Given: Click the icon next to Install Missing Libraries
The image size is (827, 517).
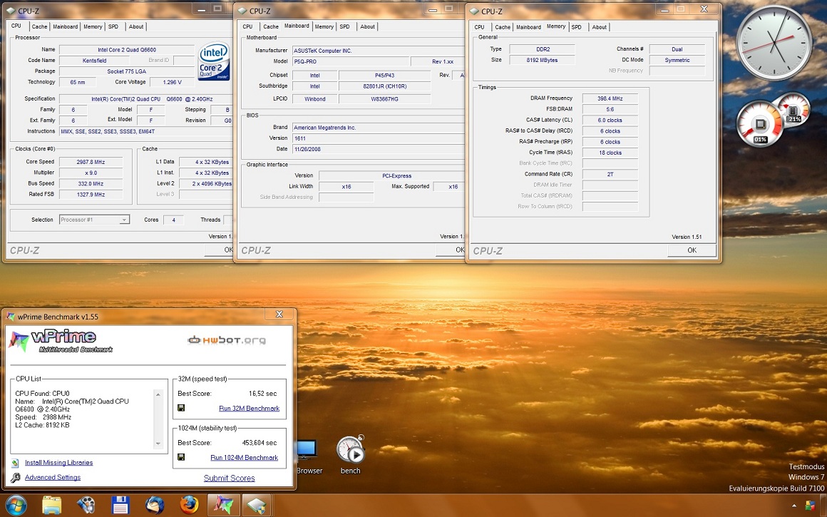Looking at the screenshot, I should [15, 463].
